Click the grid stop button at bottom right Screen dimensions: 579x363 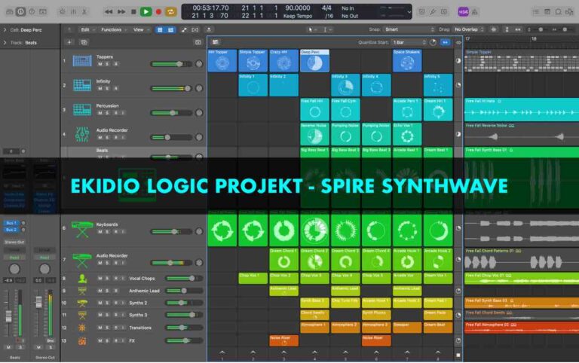coord(458,355)
